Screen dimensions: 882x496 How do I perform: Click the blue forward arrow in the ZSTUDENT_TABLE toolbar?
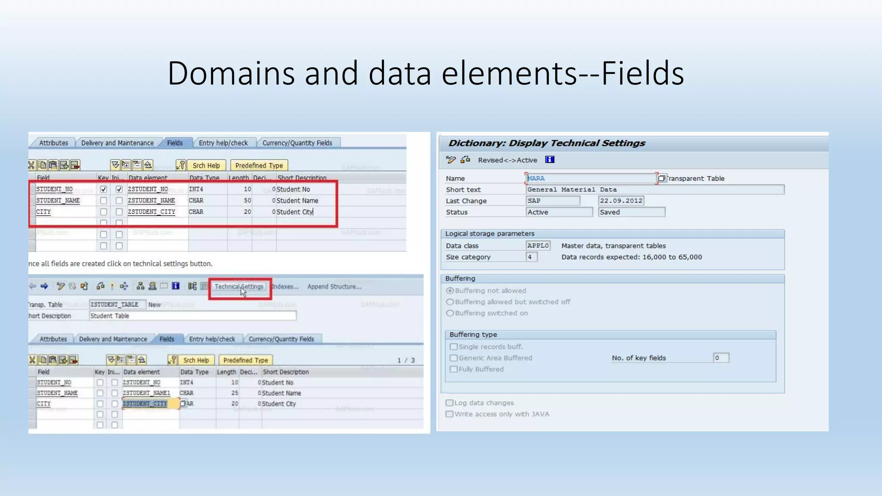44,286
